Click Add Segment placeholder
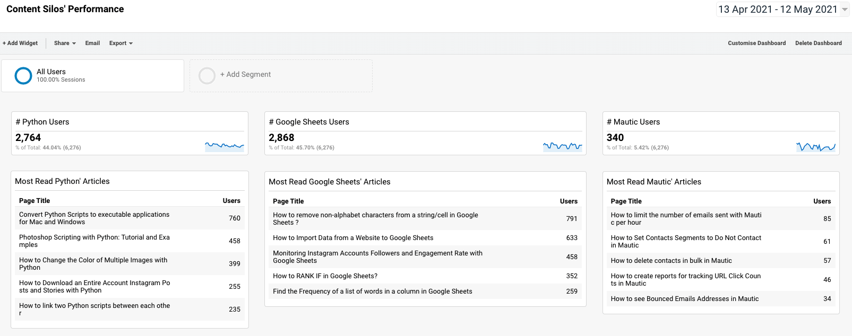 [281, 76]
